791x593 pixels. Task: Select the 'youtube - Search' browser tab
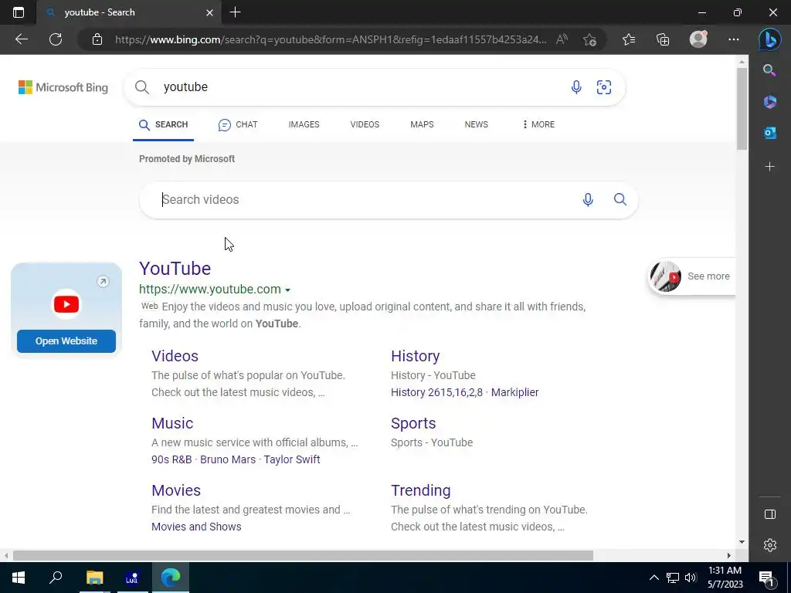click(x=129, y=12)
